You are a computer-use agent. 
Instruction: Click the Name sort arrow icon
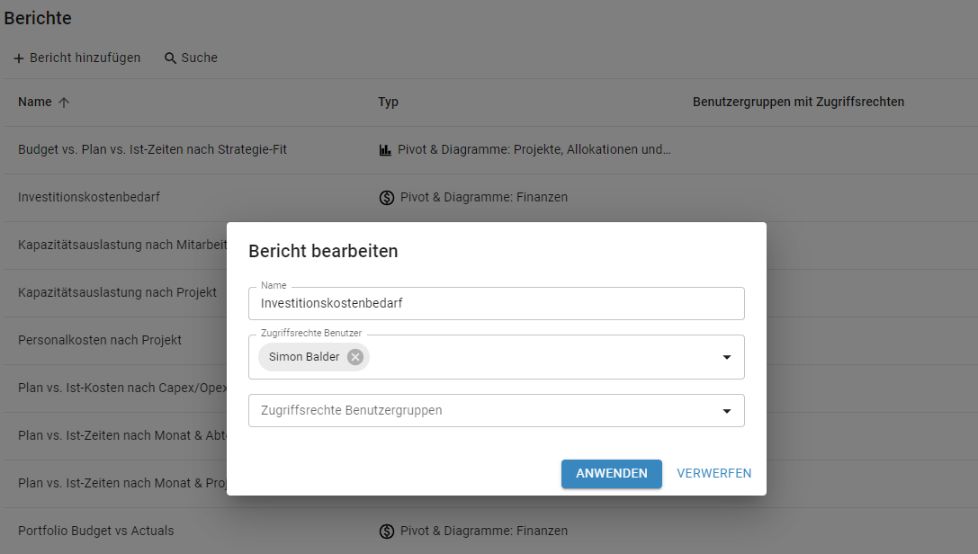[64, 103]
